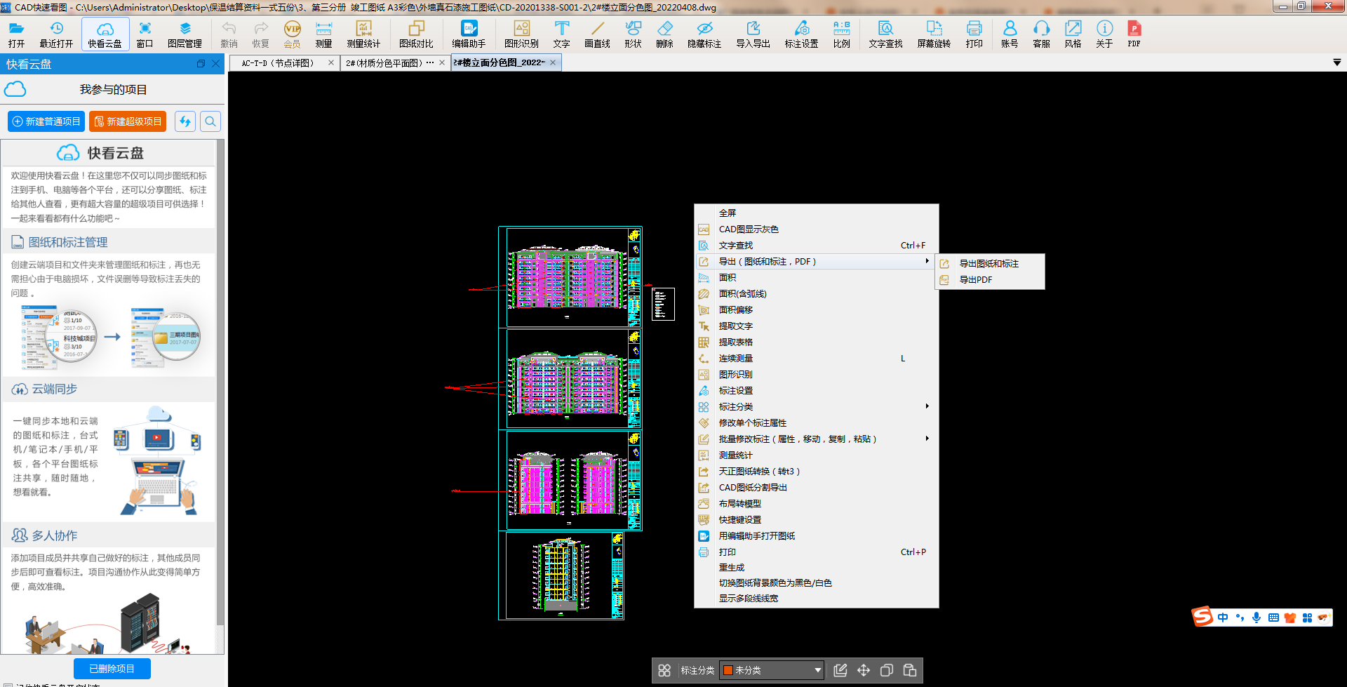Click the cloud sync lightning button

[185, 121]
